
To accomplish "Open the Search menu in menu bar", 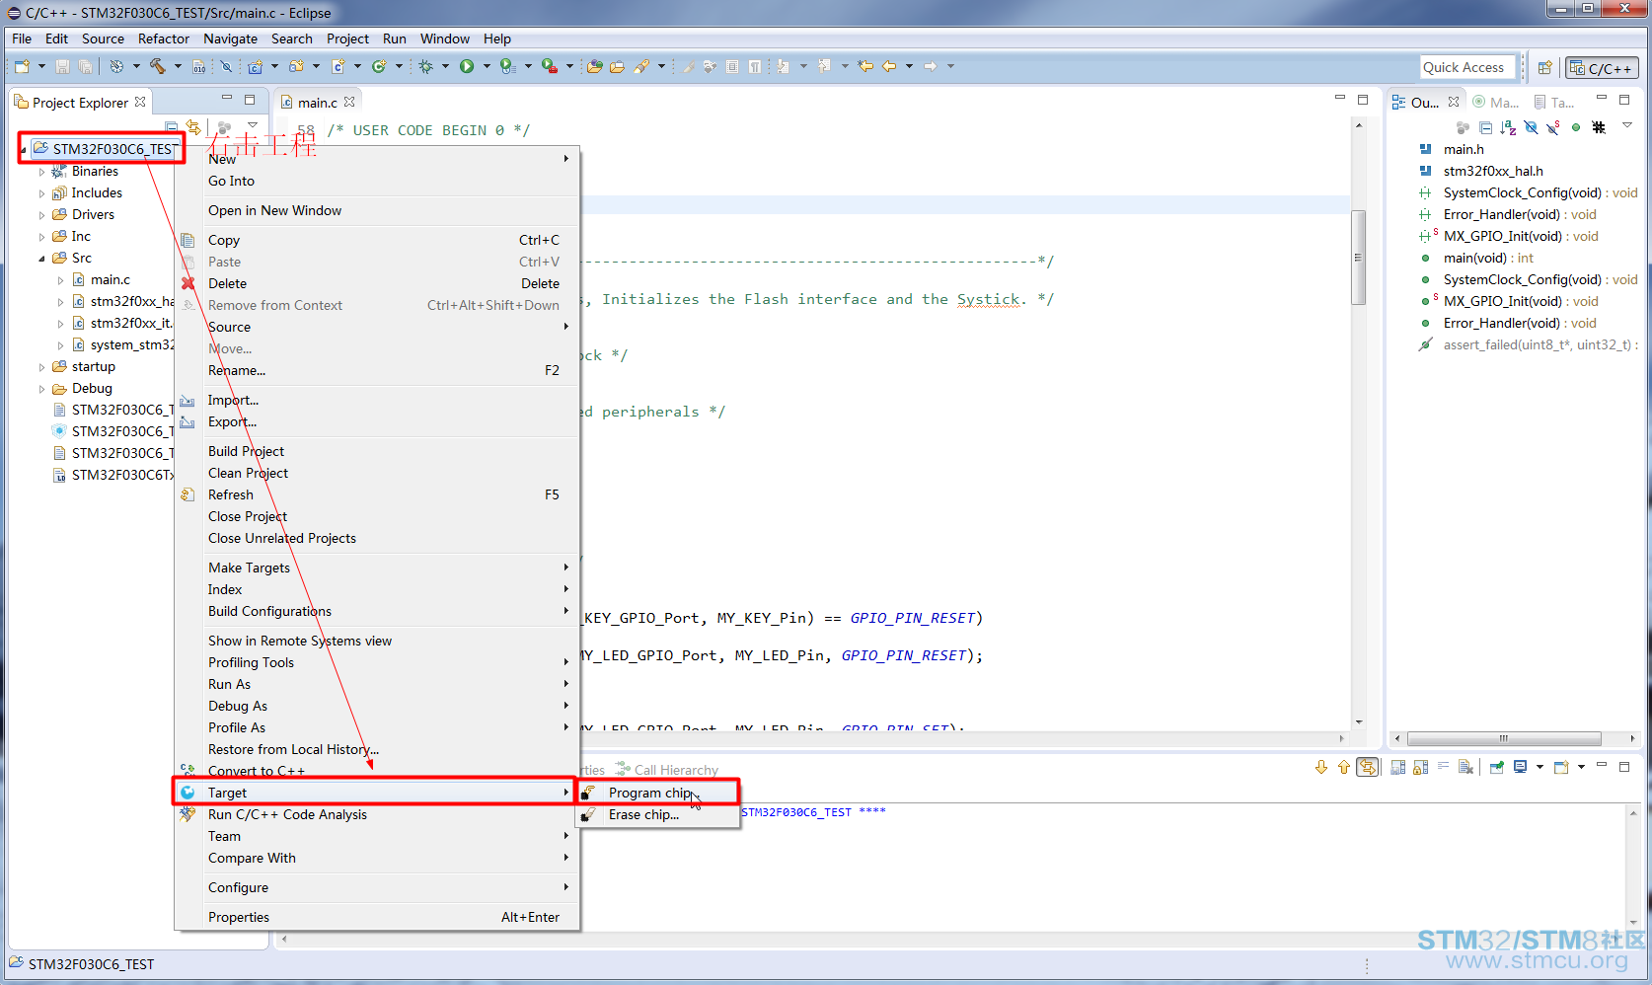I will [x=292, y=38].
